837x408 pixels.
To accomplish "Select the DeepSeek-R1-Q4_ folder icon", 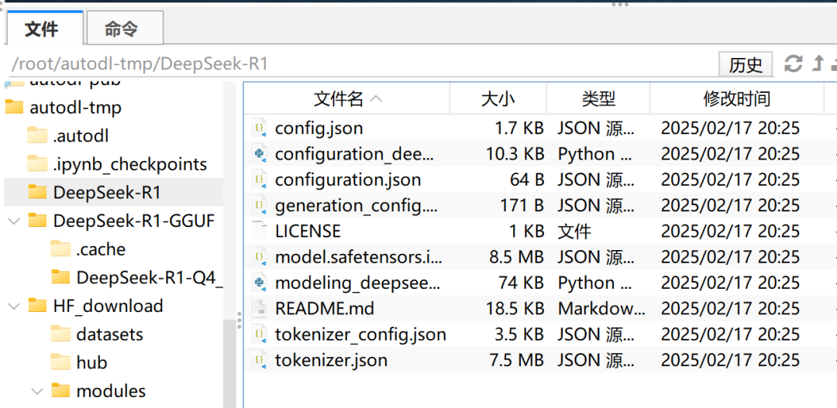I will (60, 277).
